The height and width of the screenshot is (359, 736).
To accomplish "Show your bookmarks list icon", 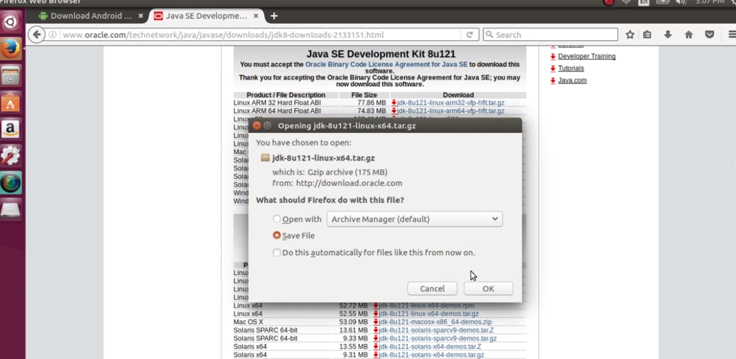I will (x=647, y=35).
